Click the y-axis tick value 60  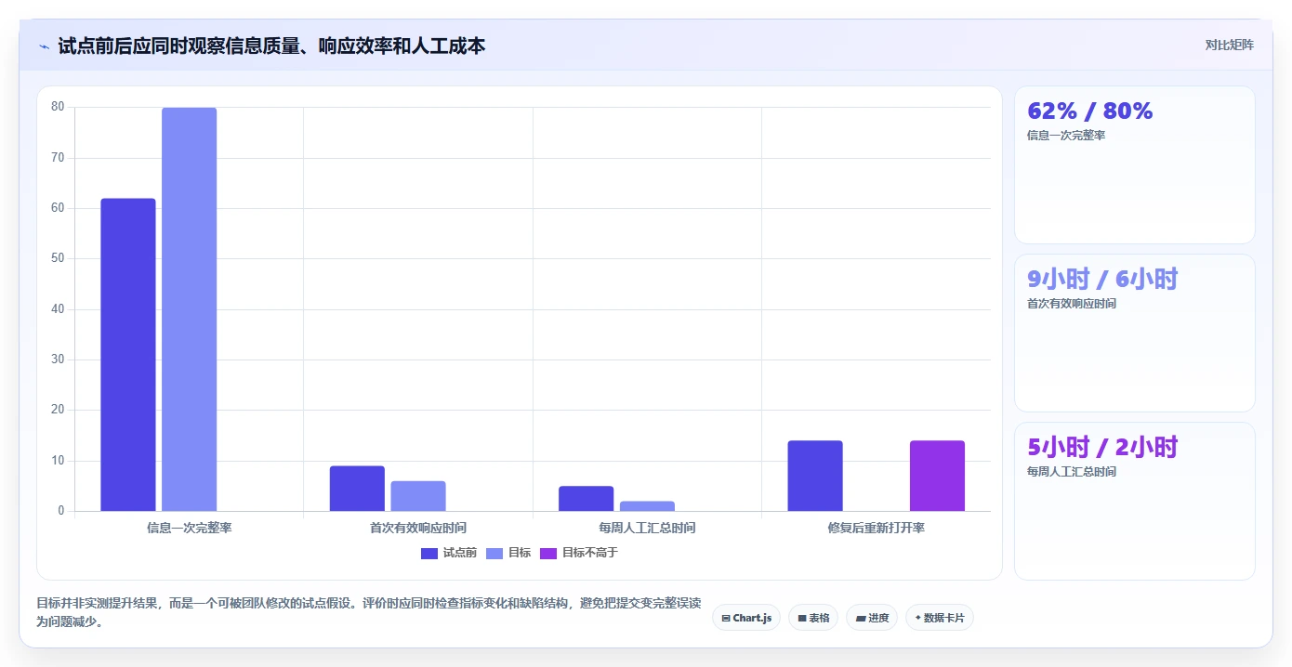[x=58, y=208]
